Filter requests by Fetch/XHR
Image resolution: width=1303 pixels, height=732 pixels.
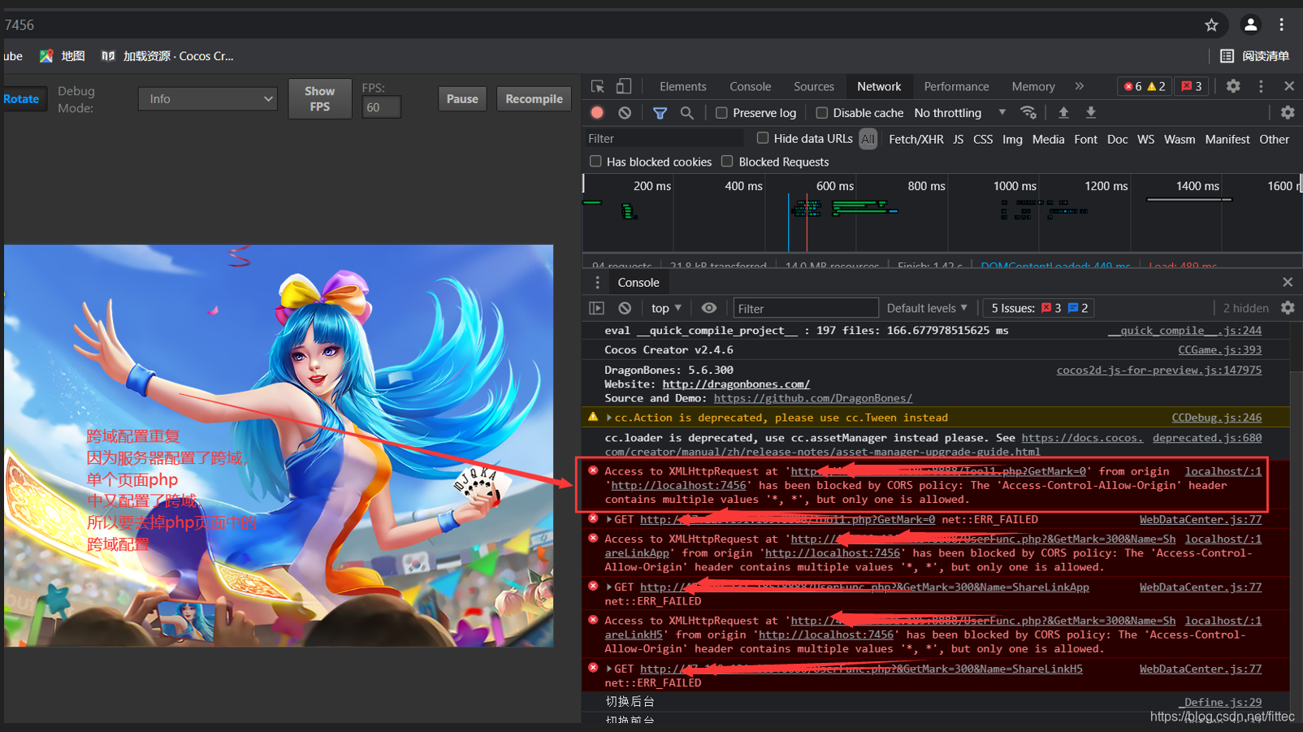916,140
